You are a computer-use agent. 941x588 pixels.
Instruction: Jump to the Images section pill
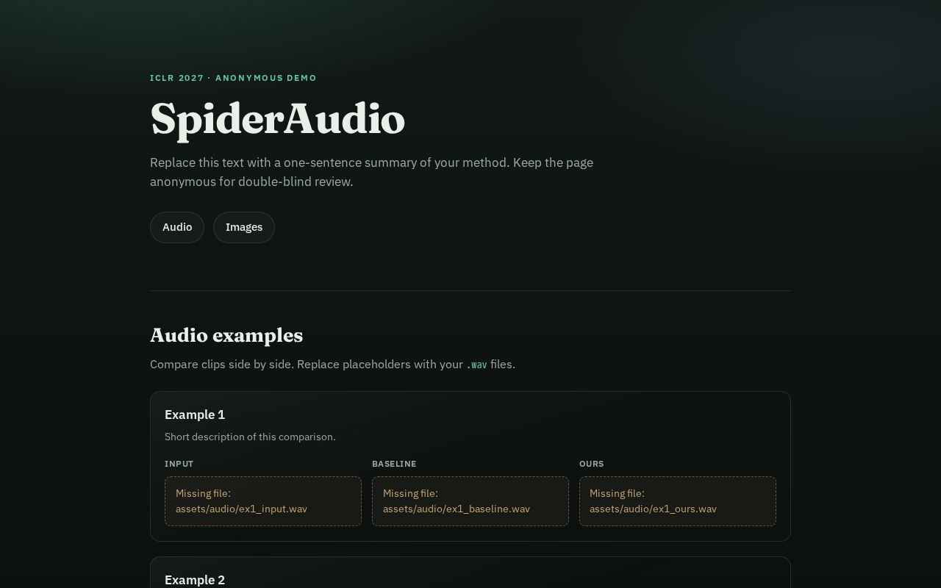[x=244, y=227]
